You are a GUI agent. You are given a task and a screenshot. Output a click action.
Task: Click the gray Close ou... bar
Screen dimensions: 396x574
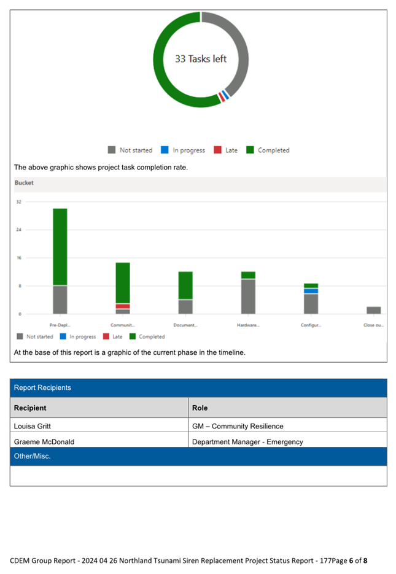(373, 310)
